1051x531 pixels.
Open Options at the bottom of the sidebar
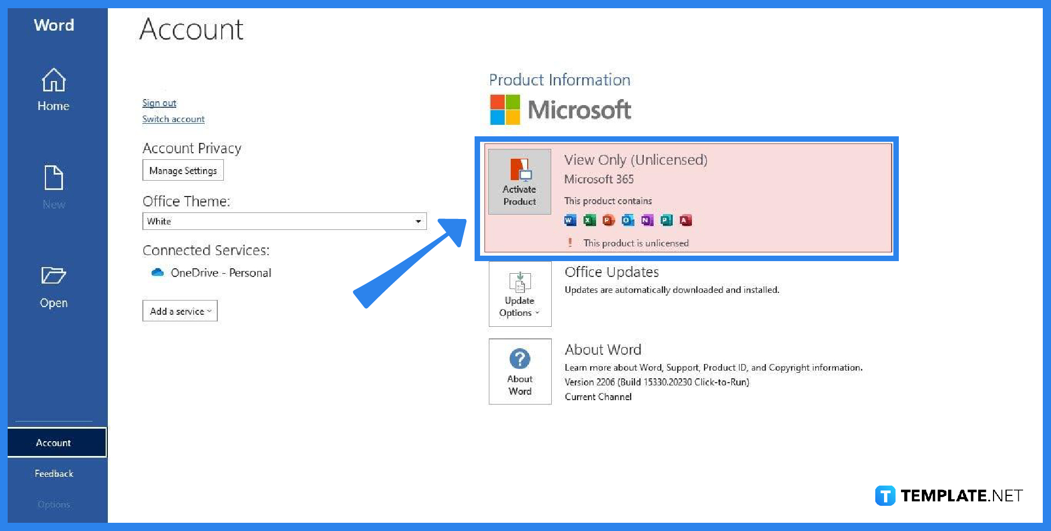54,504
